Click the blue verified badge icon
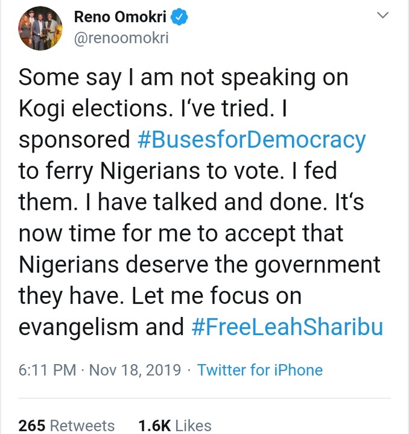The height and width of the screenshot is (434, 409). (x=181, y=18)
